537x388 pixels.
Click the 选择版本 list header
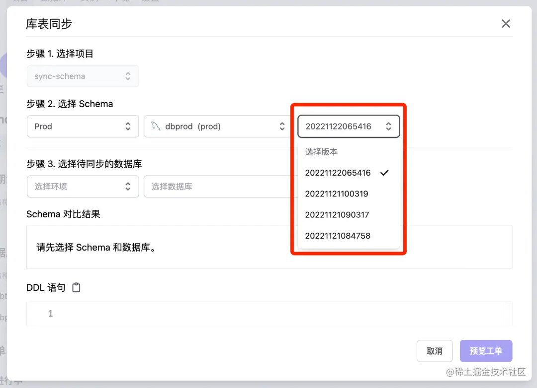pos(321,151)
